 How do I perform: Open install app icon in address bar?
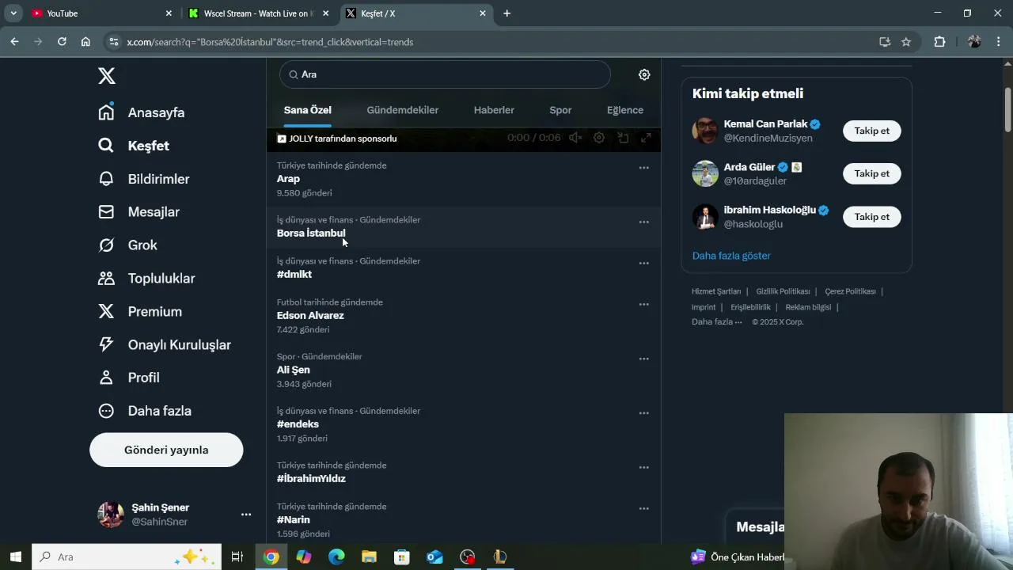click(x=885, y=42)
